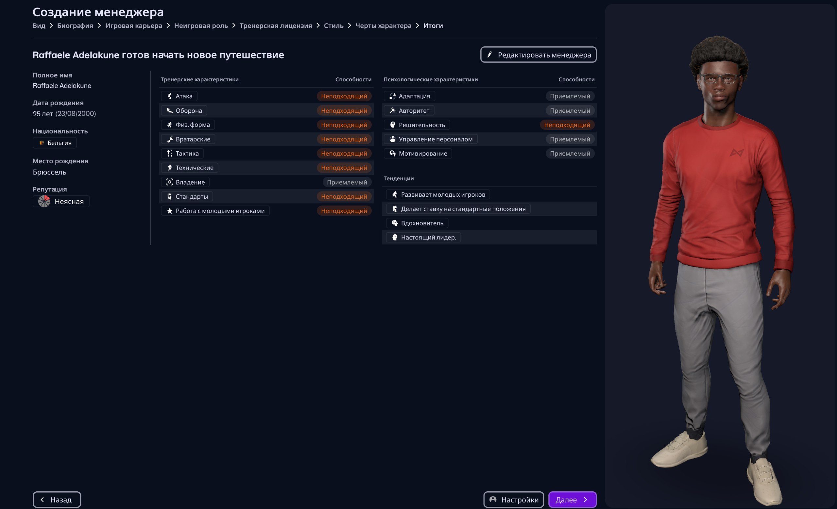The image size is (837, 509).
Task: Click the Решительность Неподходящий rating badge
Action: [567, 125]
